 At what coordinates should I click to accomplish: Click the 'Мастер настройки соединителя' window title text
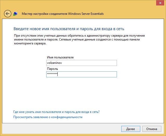point(45,14)
